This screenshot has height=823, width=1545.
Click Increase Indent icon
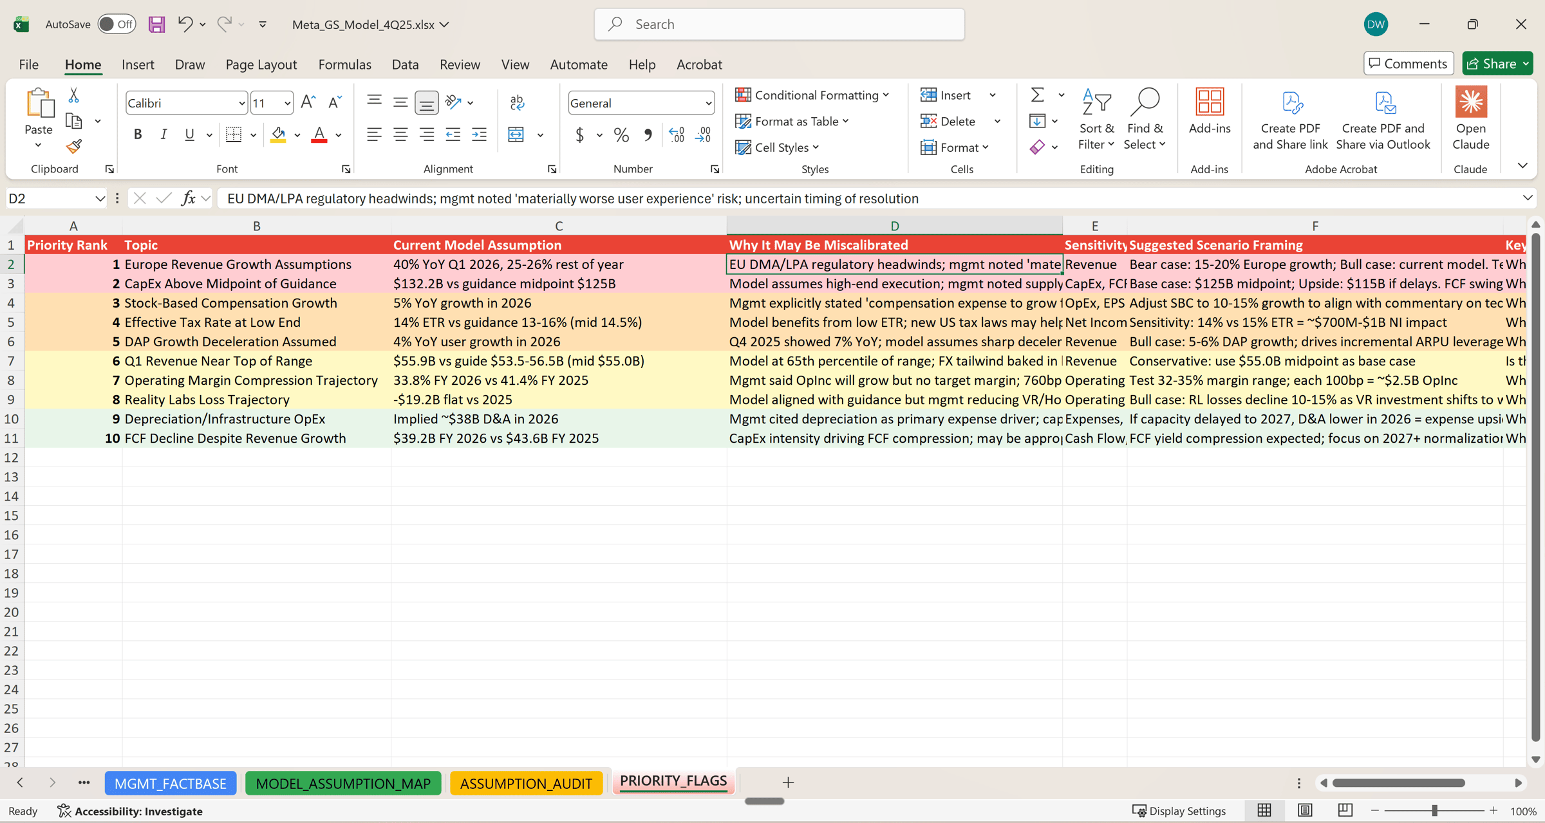click(480, 134)
